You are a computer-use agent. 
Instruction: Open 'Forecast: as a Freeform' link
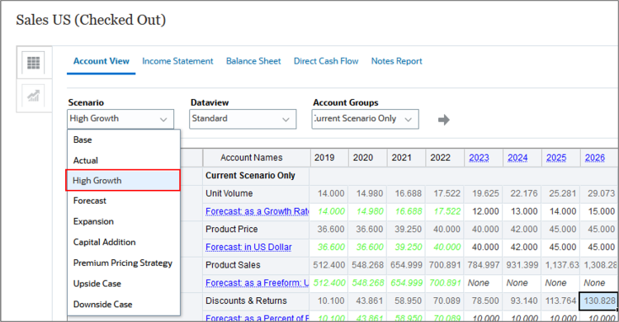click(x=257, y=283)
